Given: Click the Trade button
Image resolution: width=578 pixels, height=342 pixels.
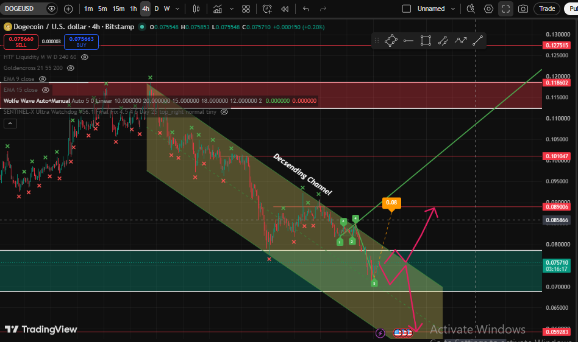Looking at the screenshot, I should click(547, 9).
